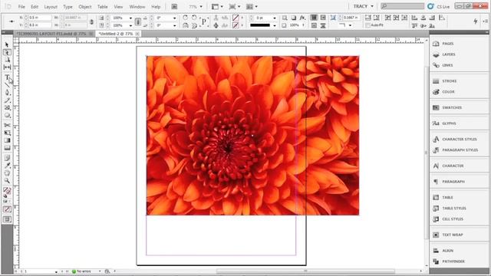Image resolution: width=491 pixels, height=276 pixels.
Task: Click the X position input field
Action: click(x=40, y=18)
